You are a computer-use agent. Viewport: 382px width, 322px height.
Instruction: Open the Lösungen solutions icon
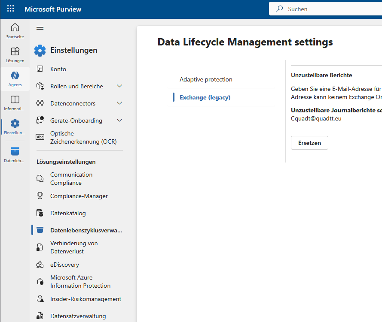click(15, 51)
